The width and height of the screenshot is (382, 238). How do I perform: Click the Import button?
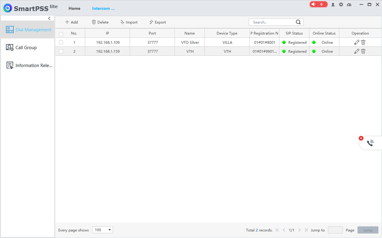pyautogui.click(x=129, y=22)
